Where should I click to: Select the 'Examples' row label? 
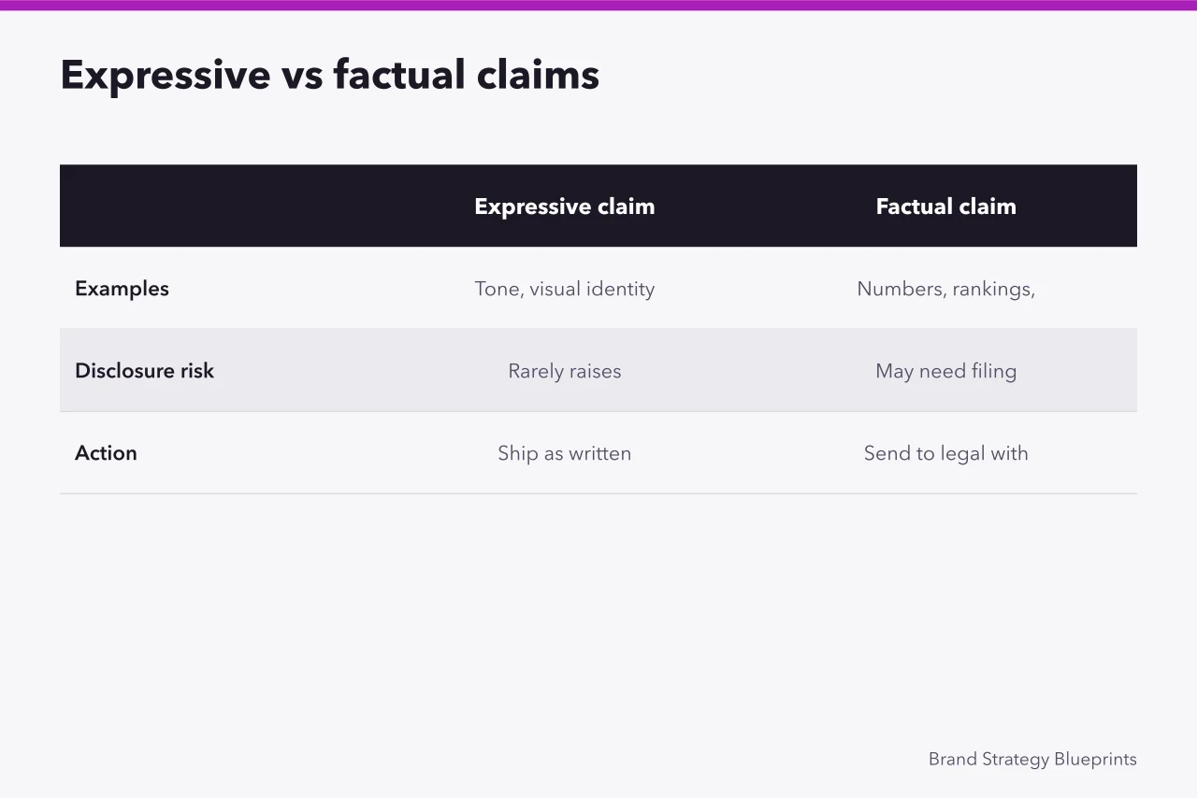click(x=122, y=289)
